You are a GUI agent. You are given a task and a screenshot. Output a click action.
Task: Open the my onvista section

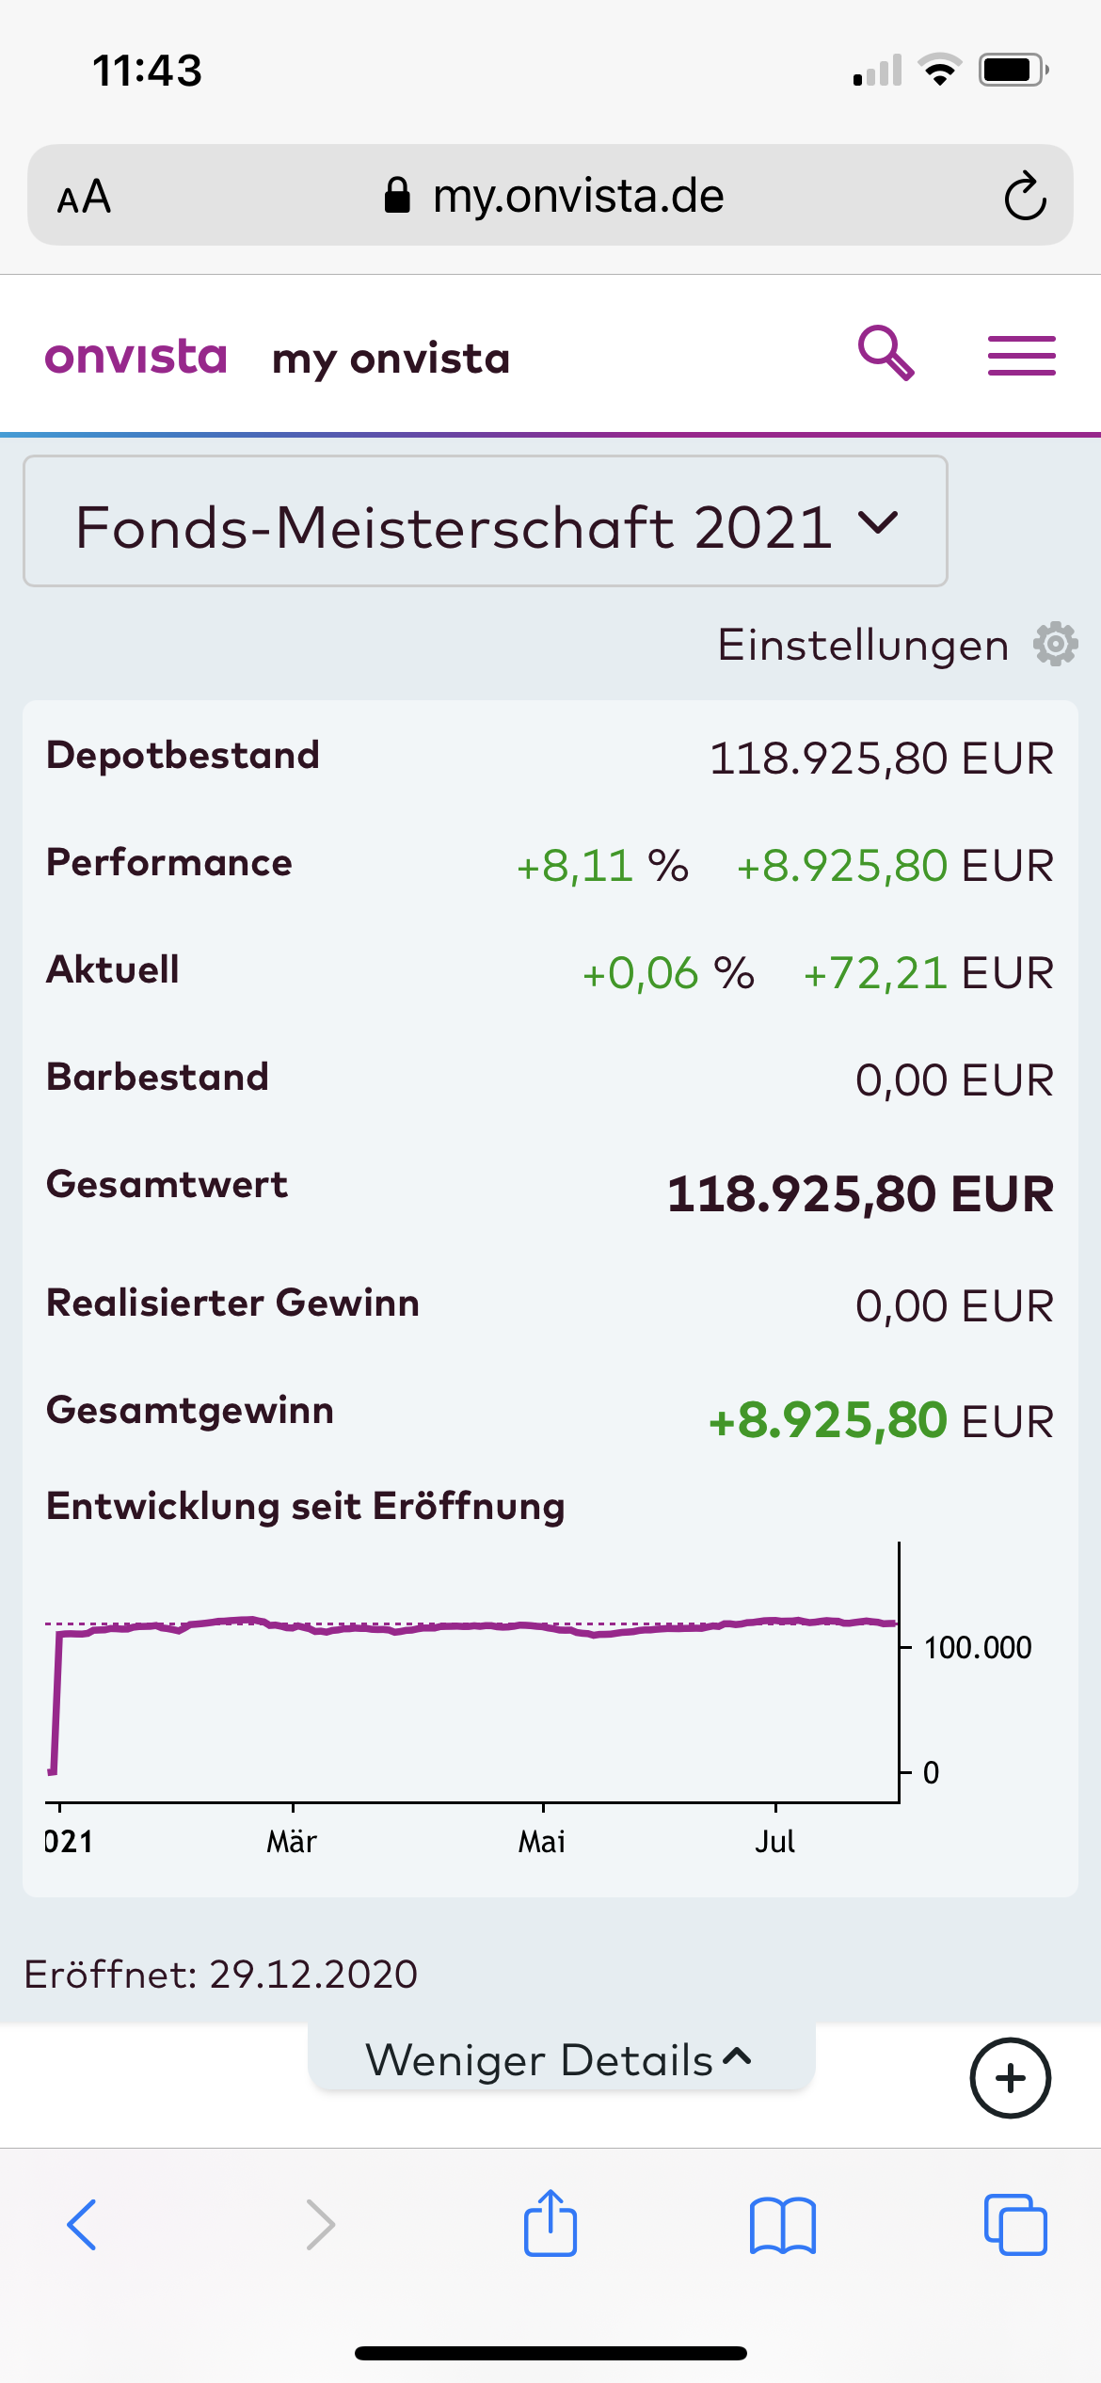391,359
